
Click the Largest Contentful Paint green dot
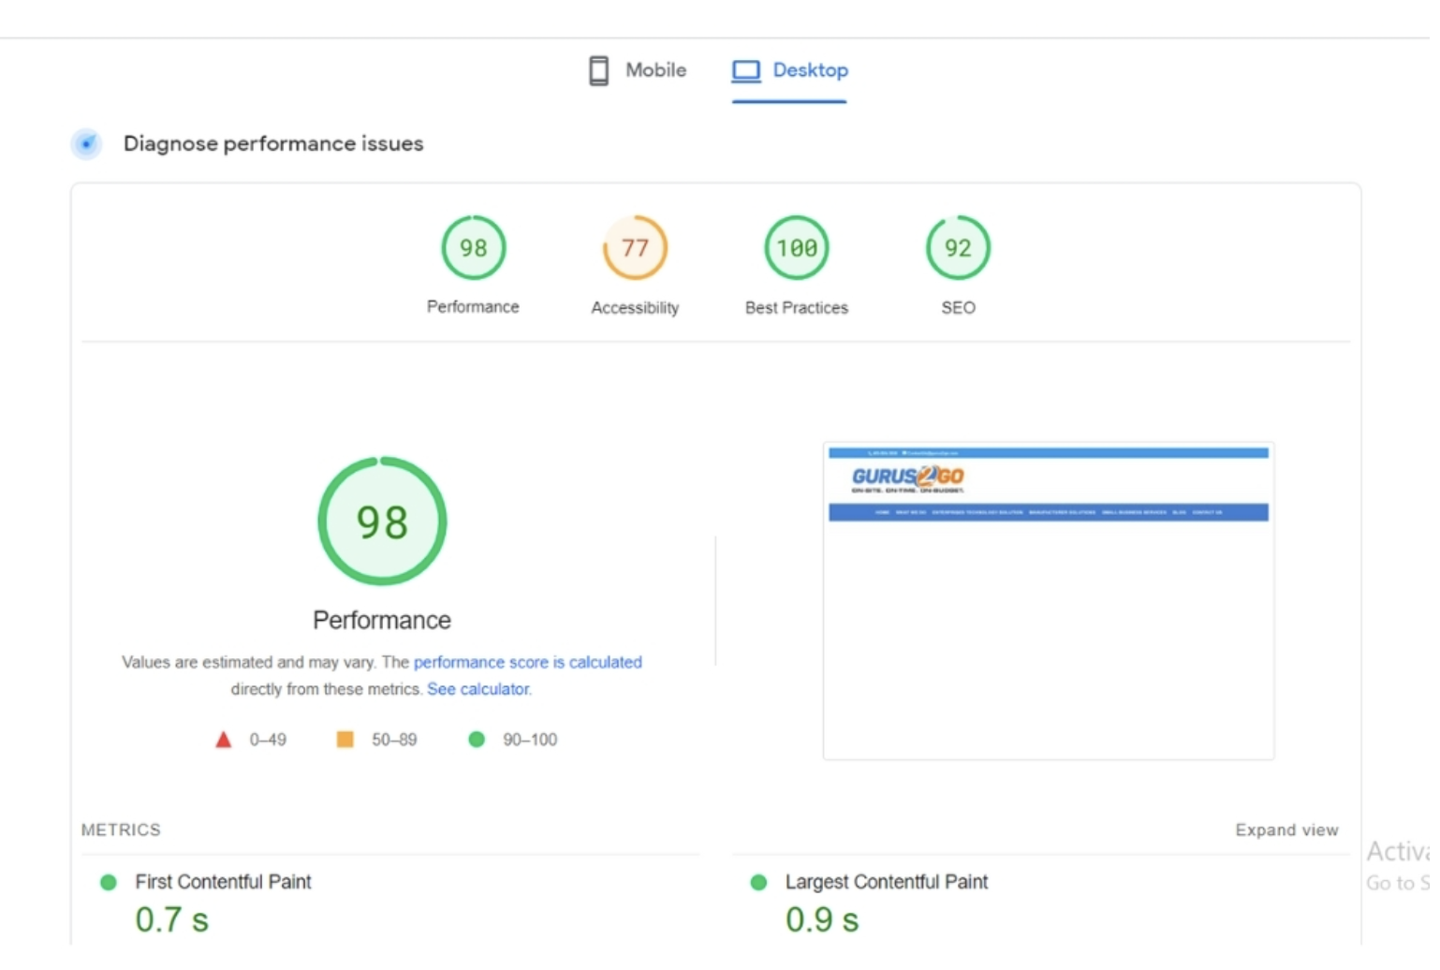[759, 882]
